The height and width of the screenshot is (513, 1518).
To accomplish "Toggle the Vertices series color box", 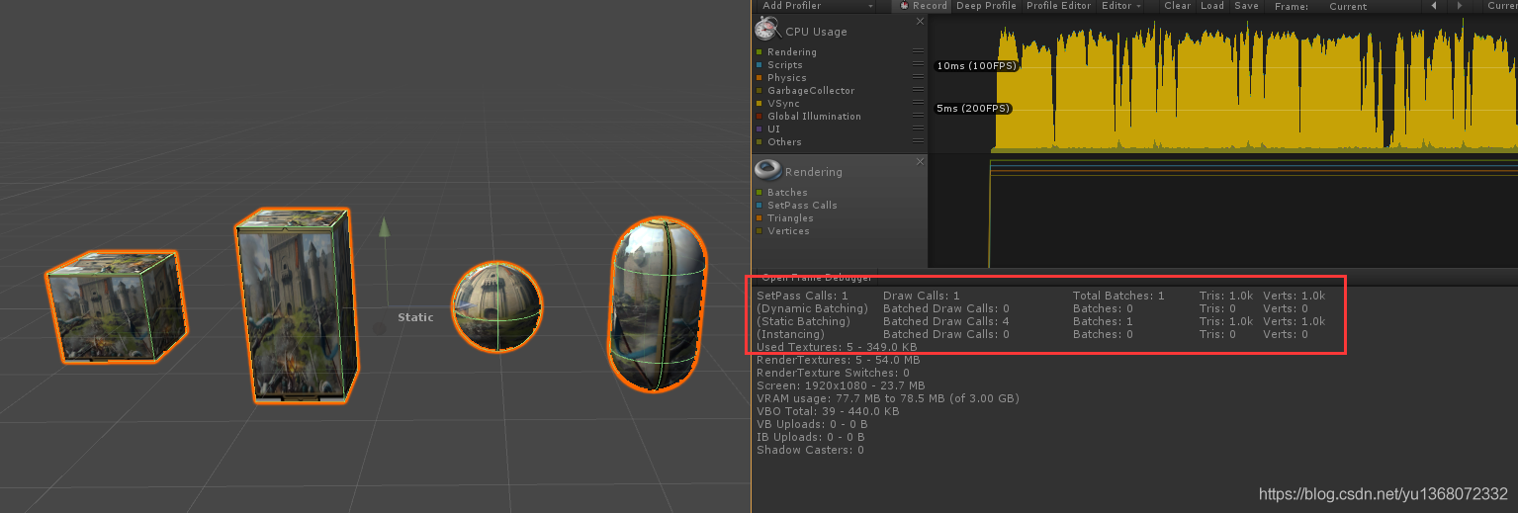I will tap(759, 231).
